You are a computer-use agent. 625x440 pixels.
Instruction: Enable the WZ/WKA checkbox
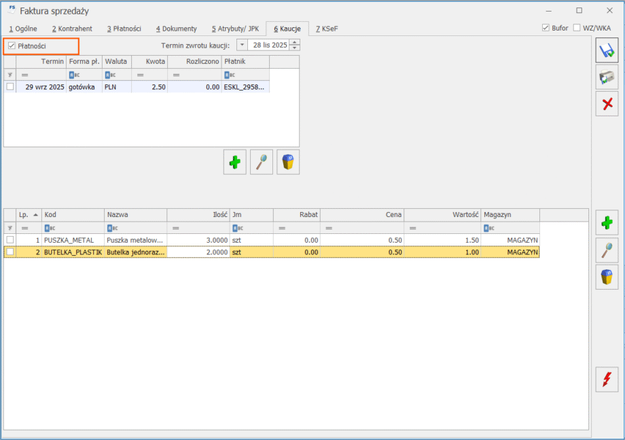pos(577,28)
